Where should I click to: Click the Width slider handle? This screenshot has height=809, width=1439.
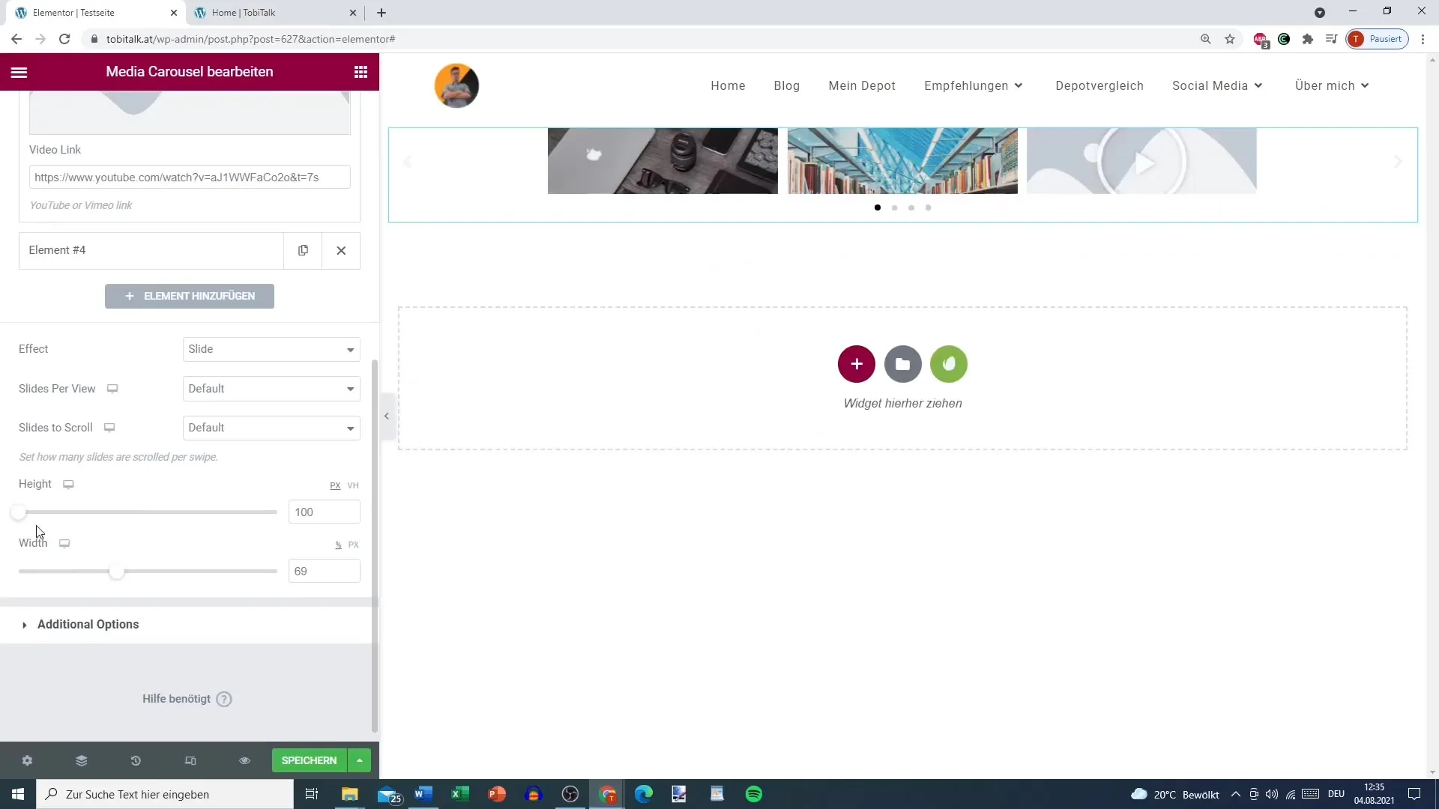point(116,572)
